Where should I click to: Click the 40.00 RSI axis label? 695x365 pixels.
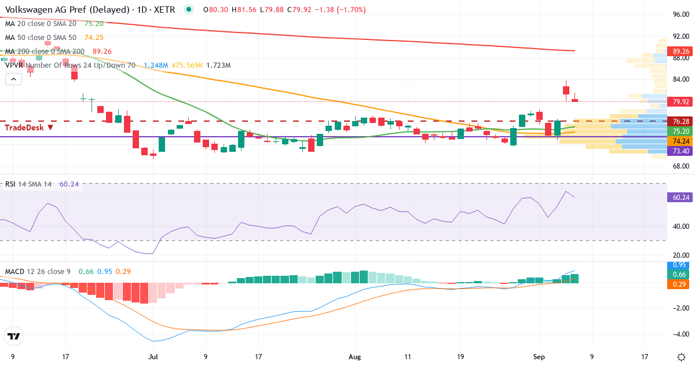(x=680, y=227)
